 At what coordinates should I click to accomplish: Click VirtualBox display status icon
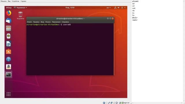point(116,103)
